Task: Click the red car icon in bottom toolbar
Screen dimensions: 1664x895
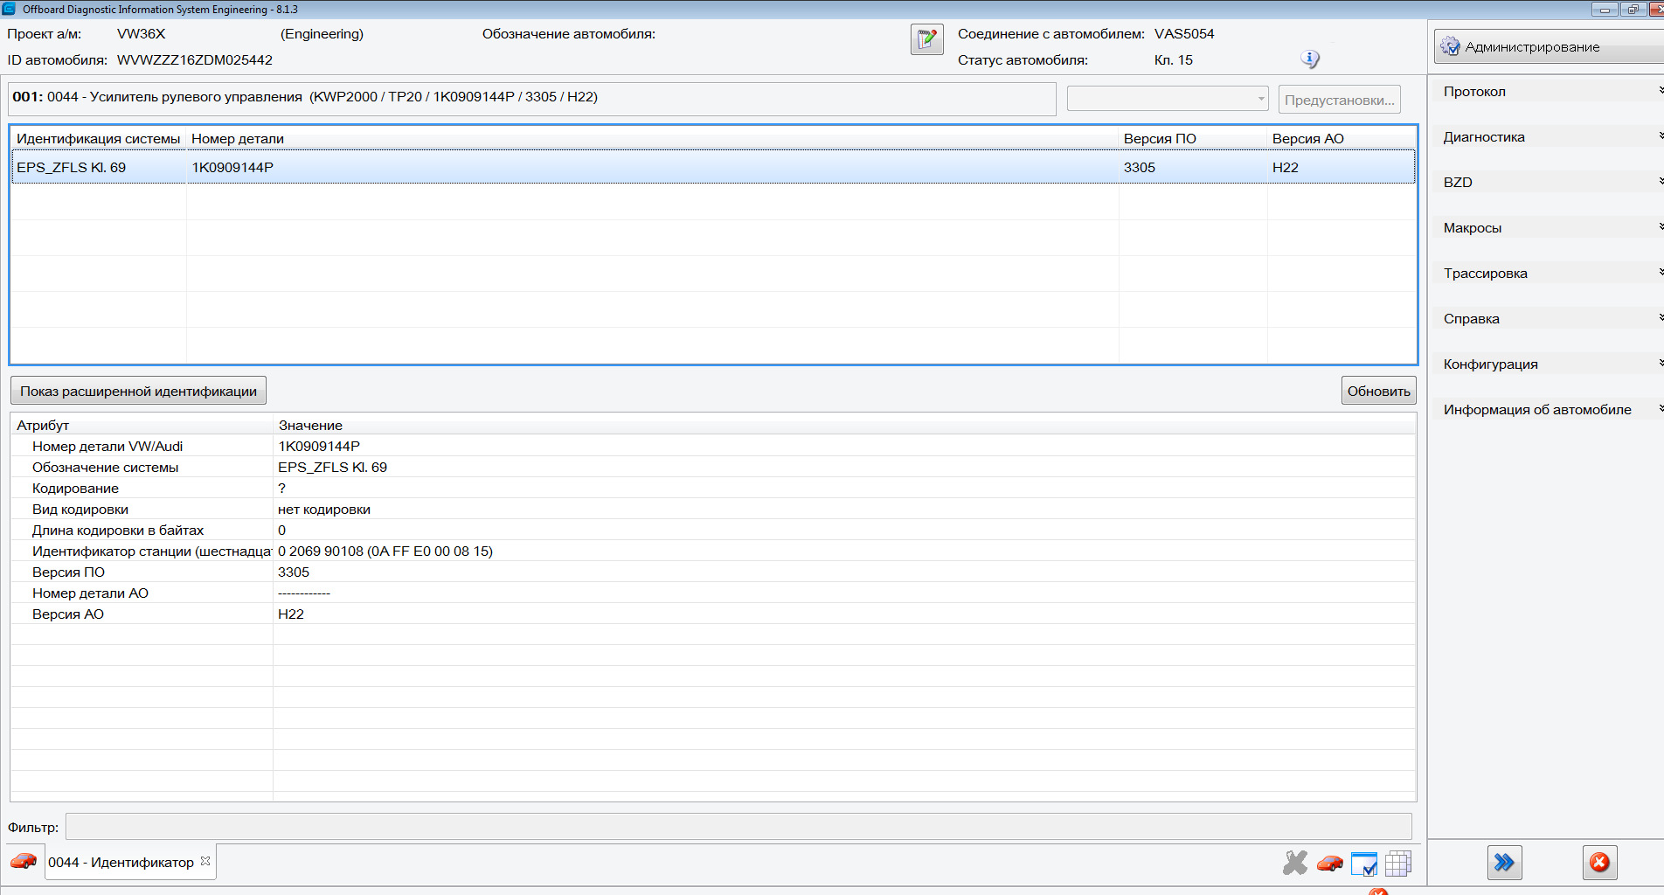Action: (1330, 863)
